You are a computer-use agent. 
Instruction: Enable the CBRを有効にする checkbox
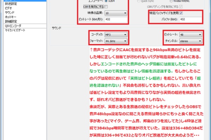pos(106,7)
